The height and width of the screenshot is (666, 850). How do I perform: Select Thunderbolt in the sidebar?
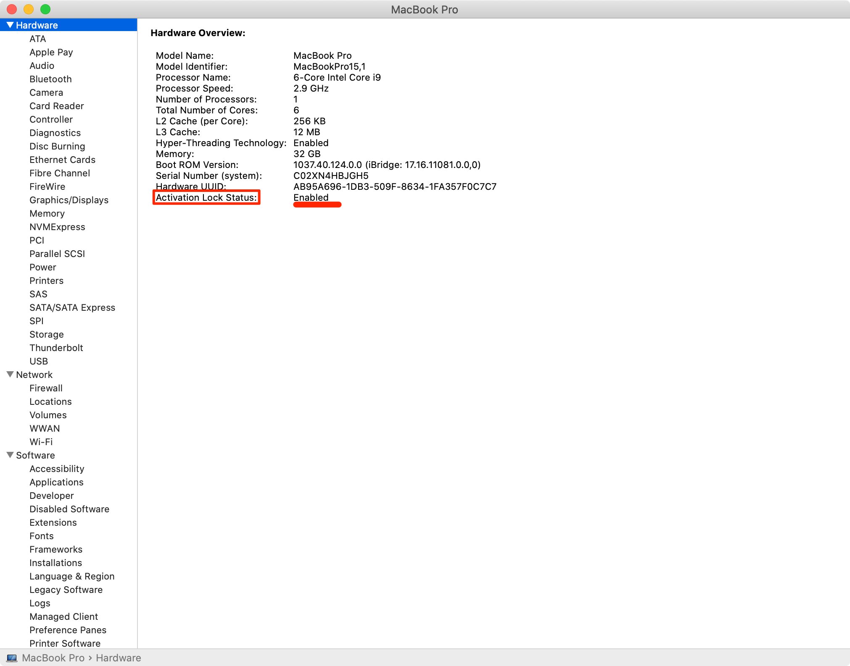click(x=56, y=348)
